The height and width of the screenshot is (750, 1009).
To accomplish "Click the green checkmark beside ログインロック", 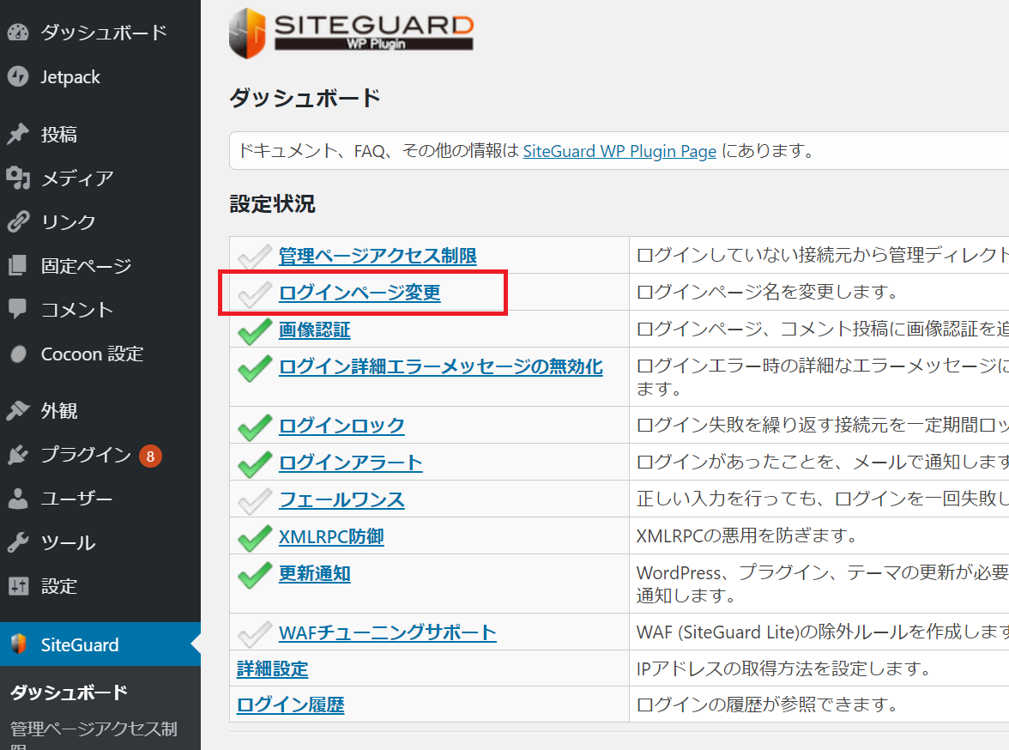I will (255, 426).
